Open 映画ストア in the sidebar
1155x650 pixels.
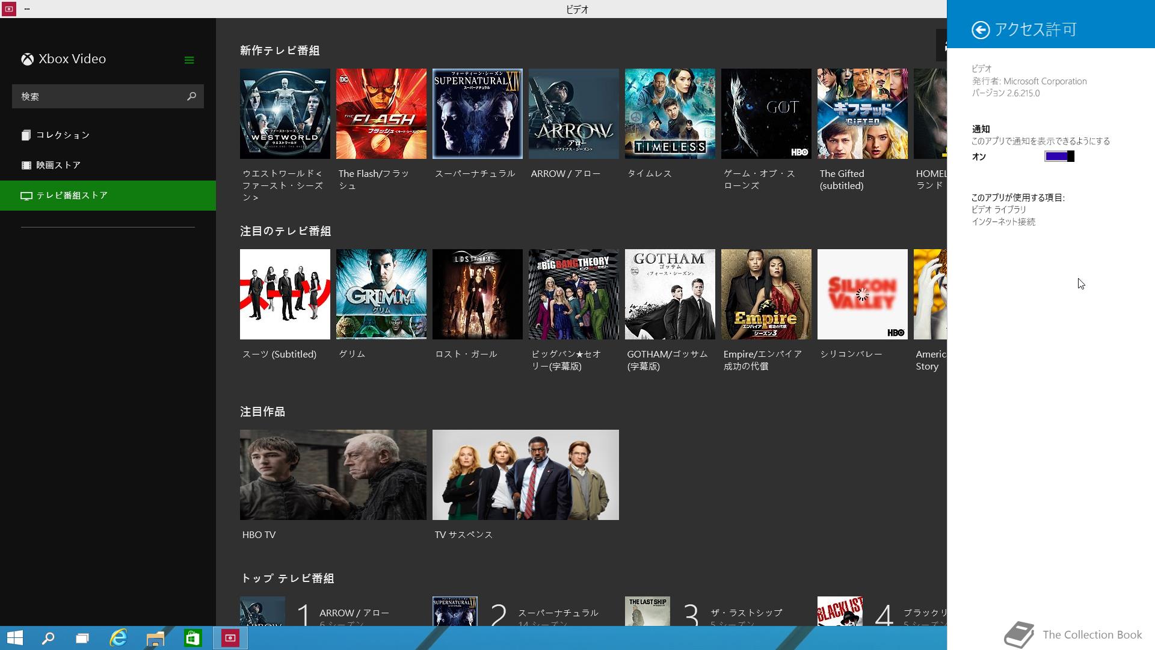tap(108, 165)
